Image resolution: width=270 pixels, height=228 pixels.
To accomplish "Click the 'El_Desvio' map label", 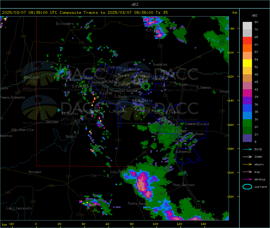I will pyautogui.click(x=70, y=114).
